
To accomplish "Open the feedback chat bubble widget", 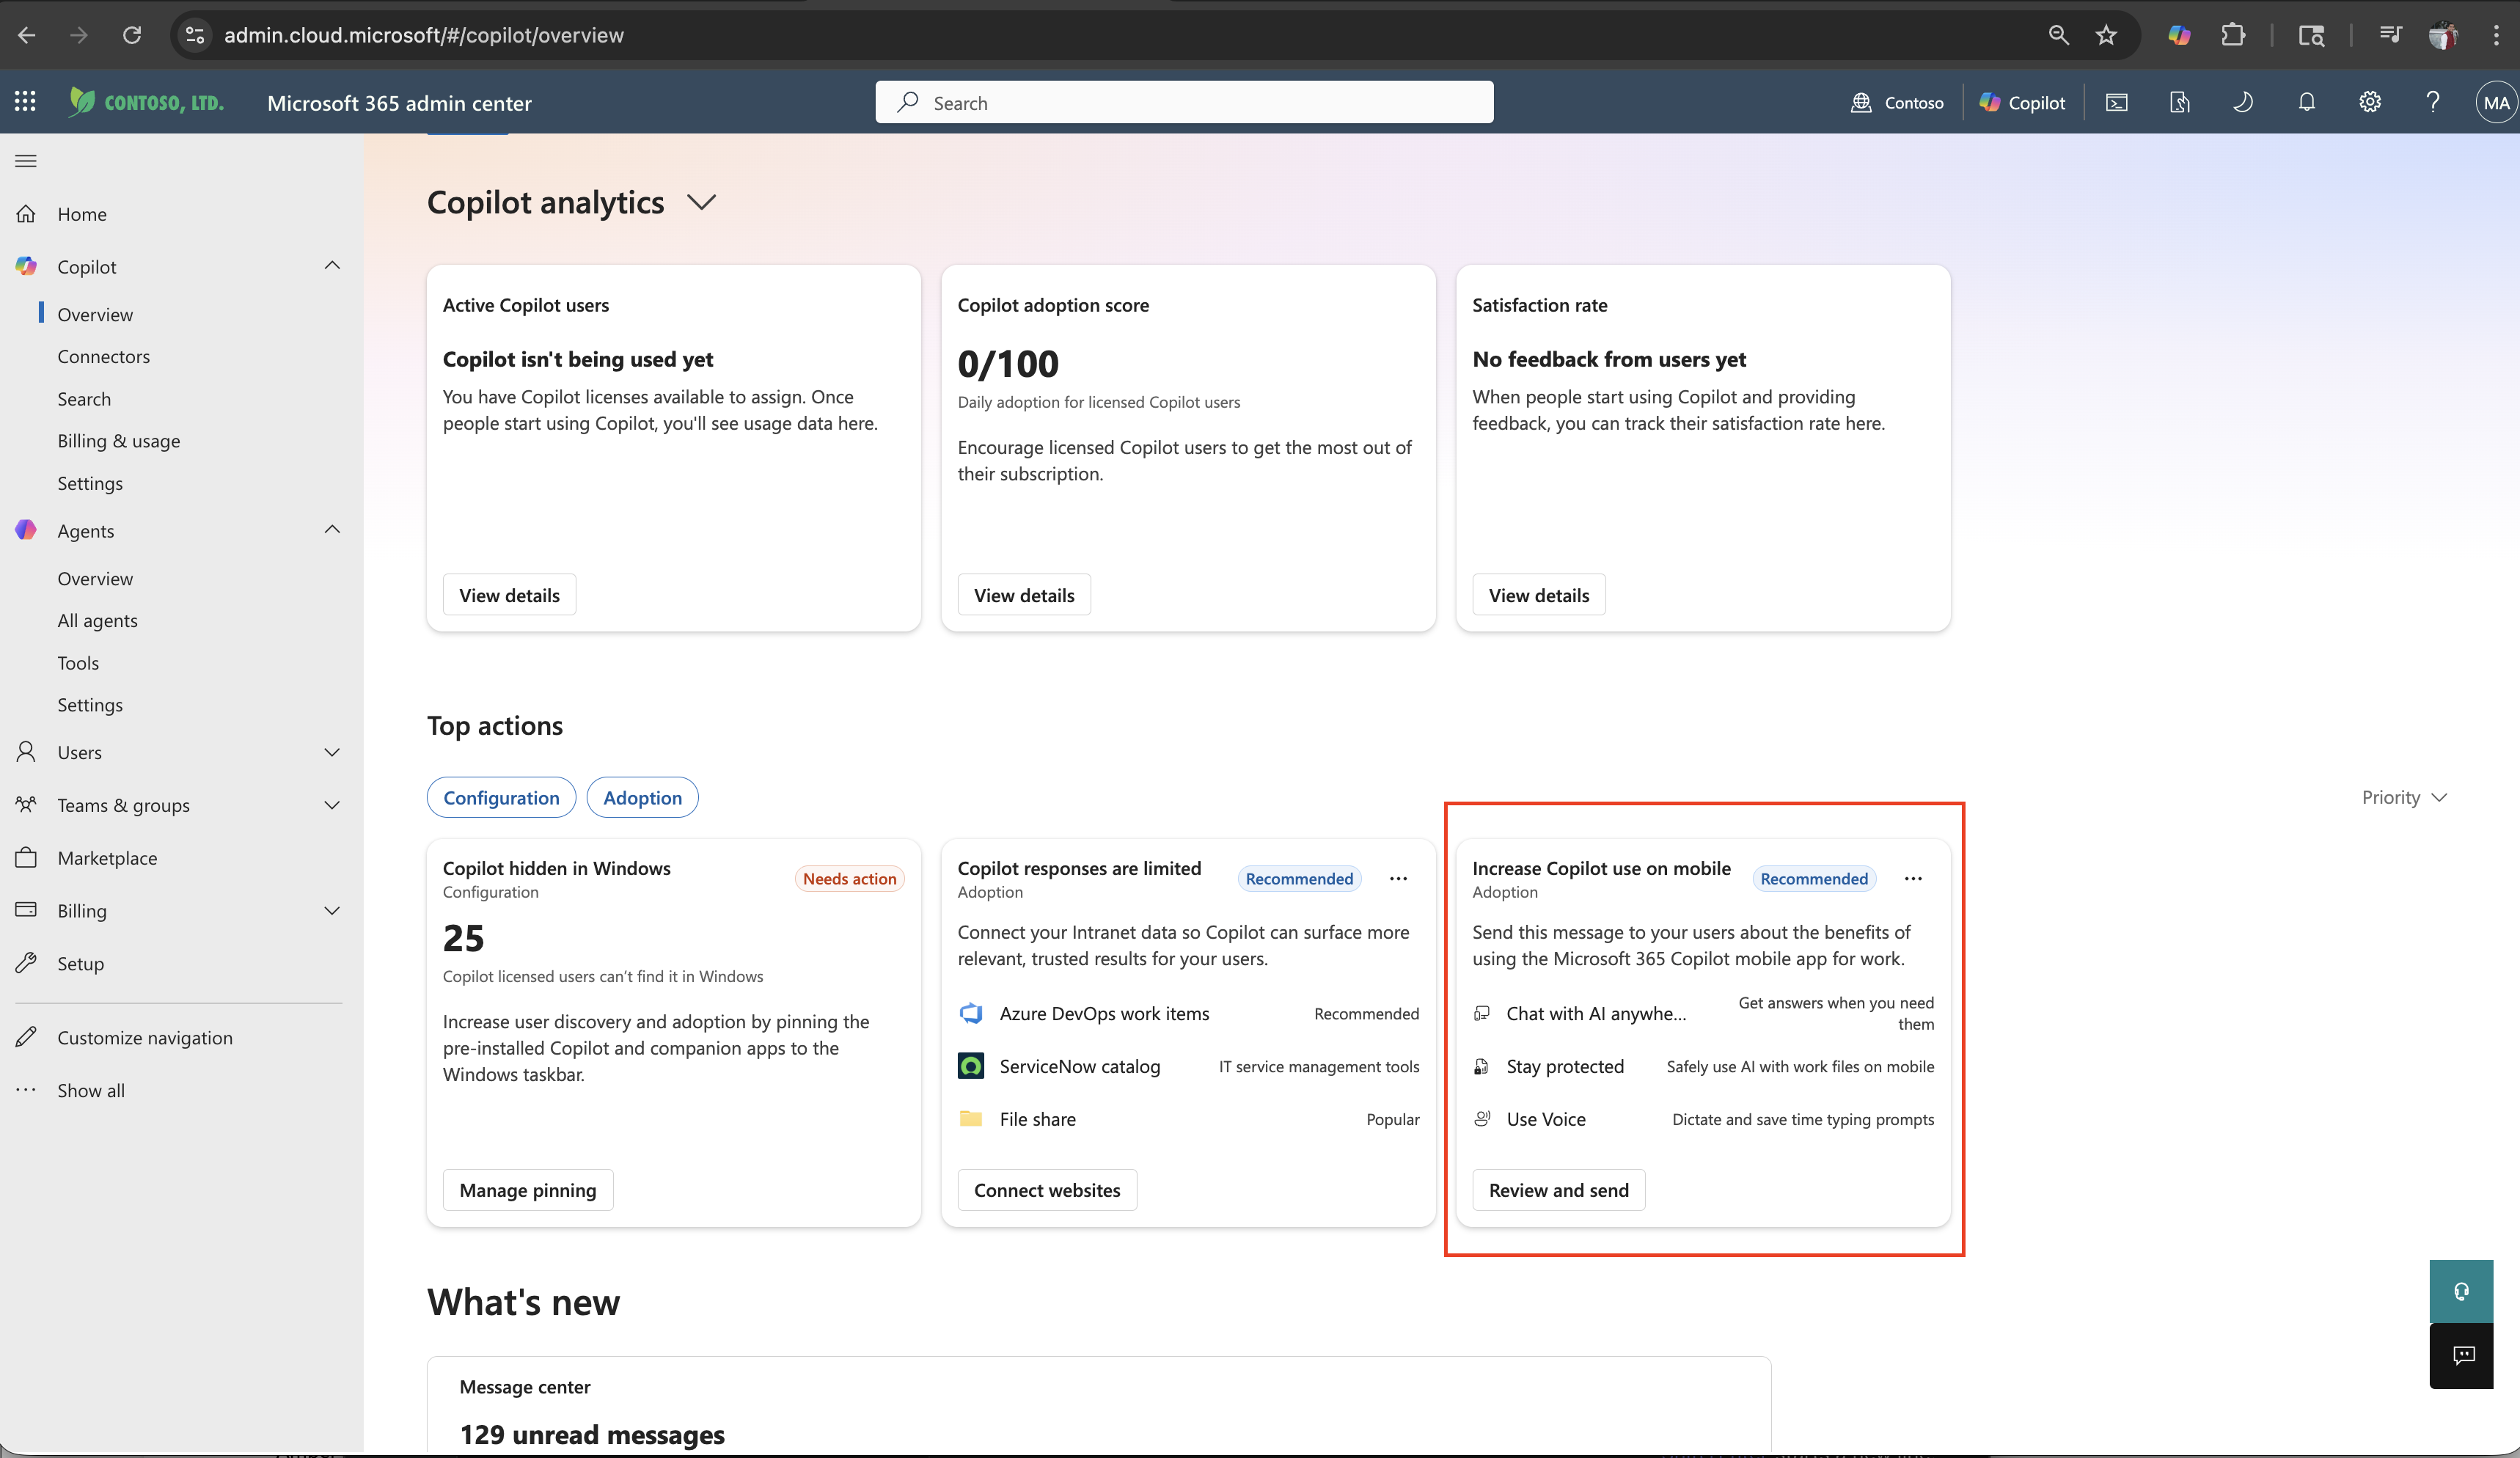I will tap(2461, 1356).
